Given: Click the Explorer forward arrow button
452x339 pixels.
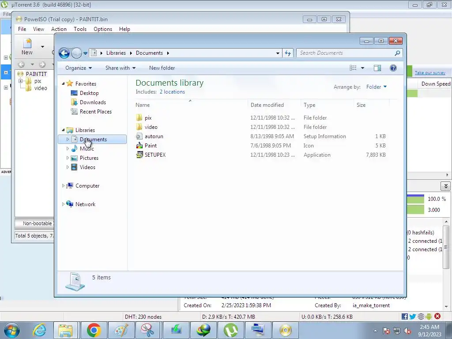Looking at the screenshot, I should [x=76, y=53].
